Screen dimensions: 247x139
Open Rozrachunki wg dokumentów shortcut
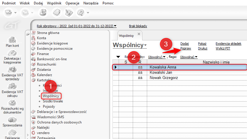[x=12, y=107]
